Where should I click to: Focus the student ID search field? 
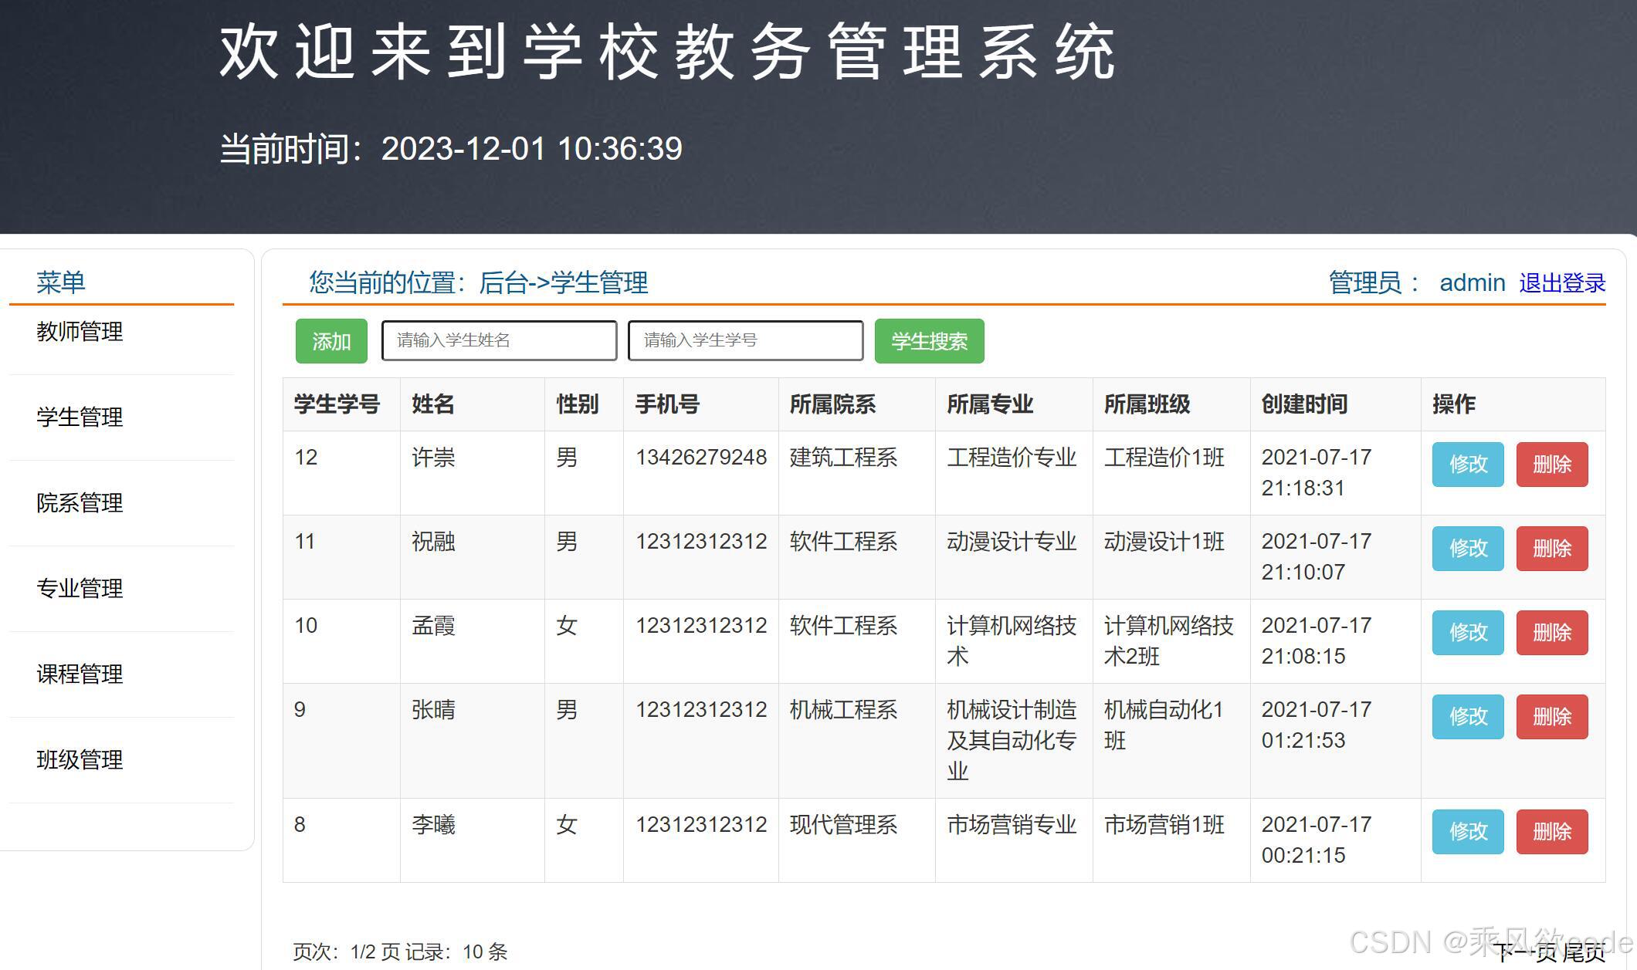(745, 341)
